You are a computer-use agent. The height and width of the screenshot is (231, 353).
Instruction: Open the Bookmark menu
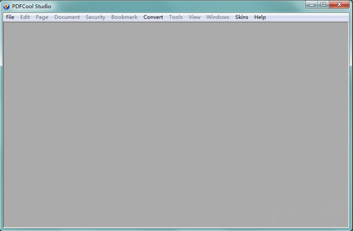[124, 17]
